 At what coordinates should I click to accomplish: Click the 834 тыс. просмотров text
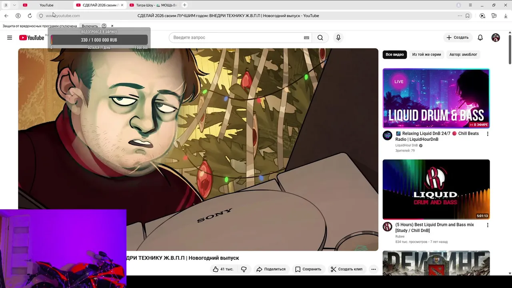click(x=411, y=242)
